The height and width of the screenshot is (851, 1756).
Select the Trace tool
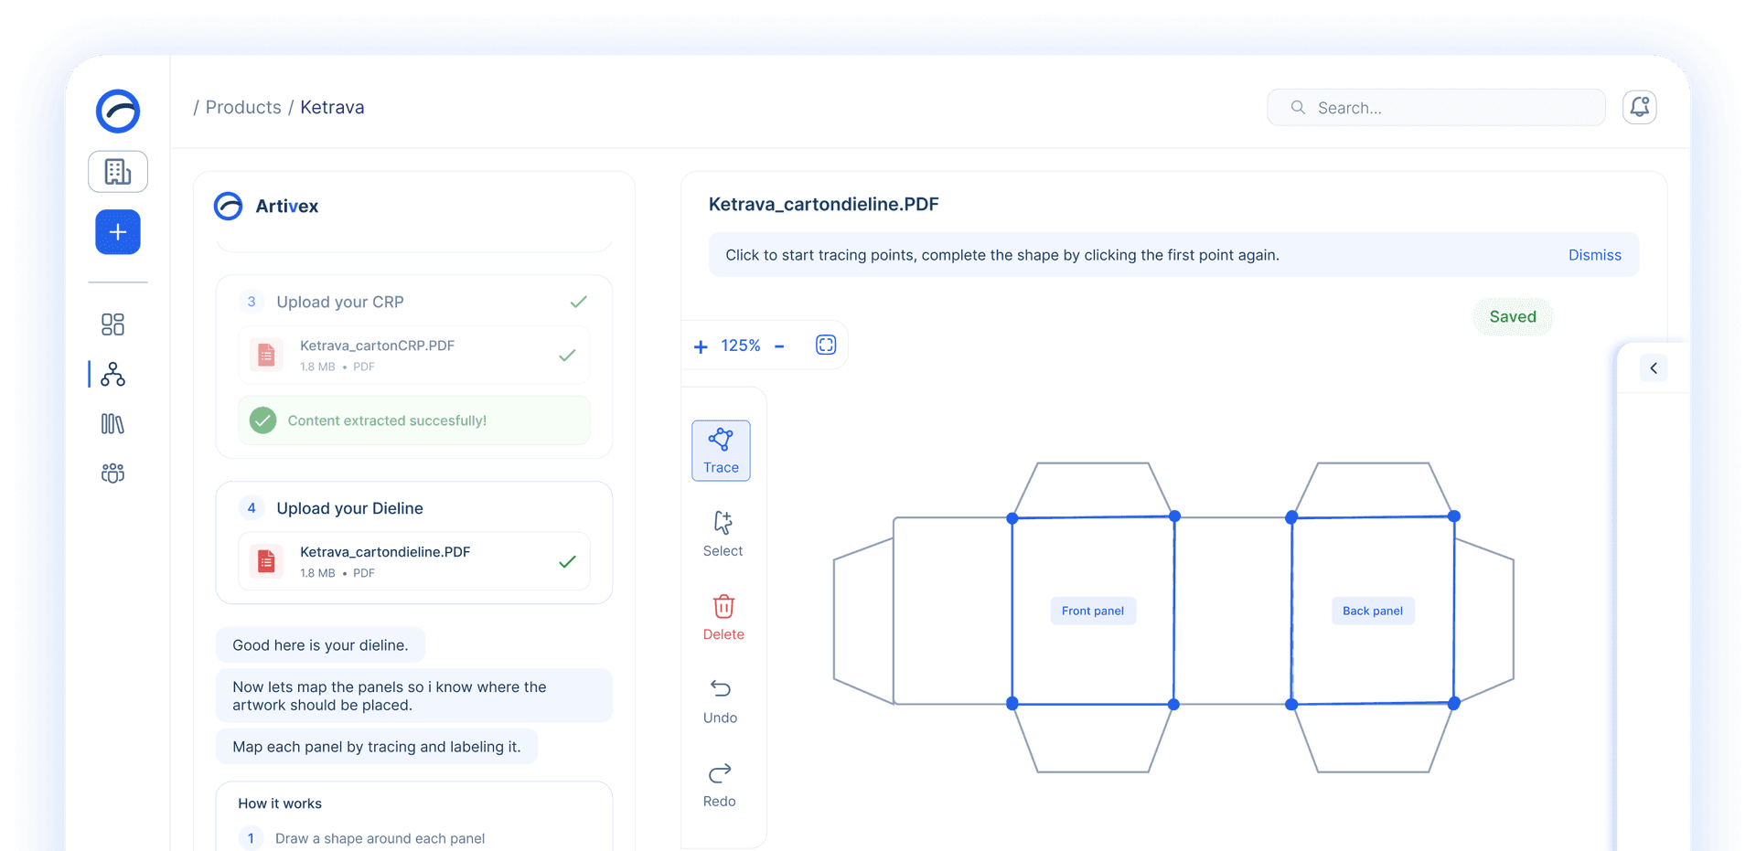721,451
